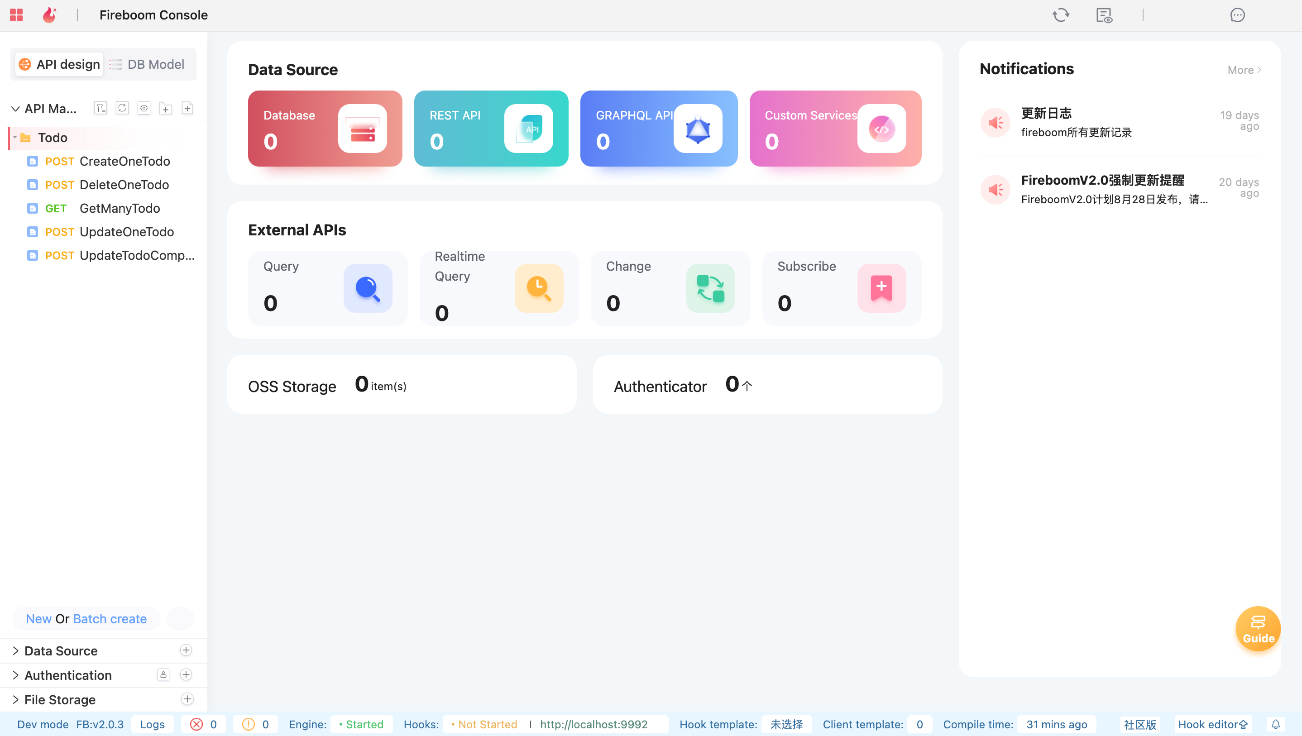Expand the Data Source section
Screen dimensions: 1302x736
click(x=15, y=650)
